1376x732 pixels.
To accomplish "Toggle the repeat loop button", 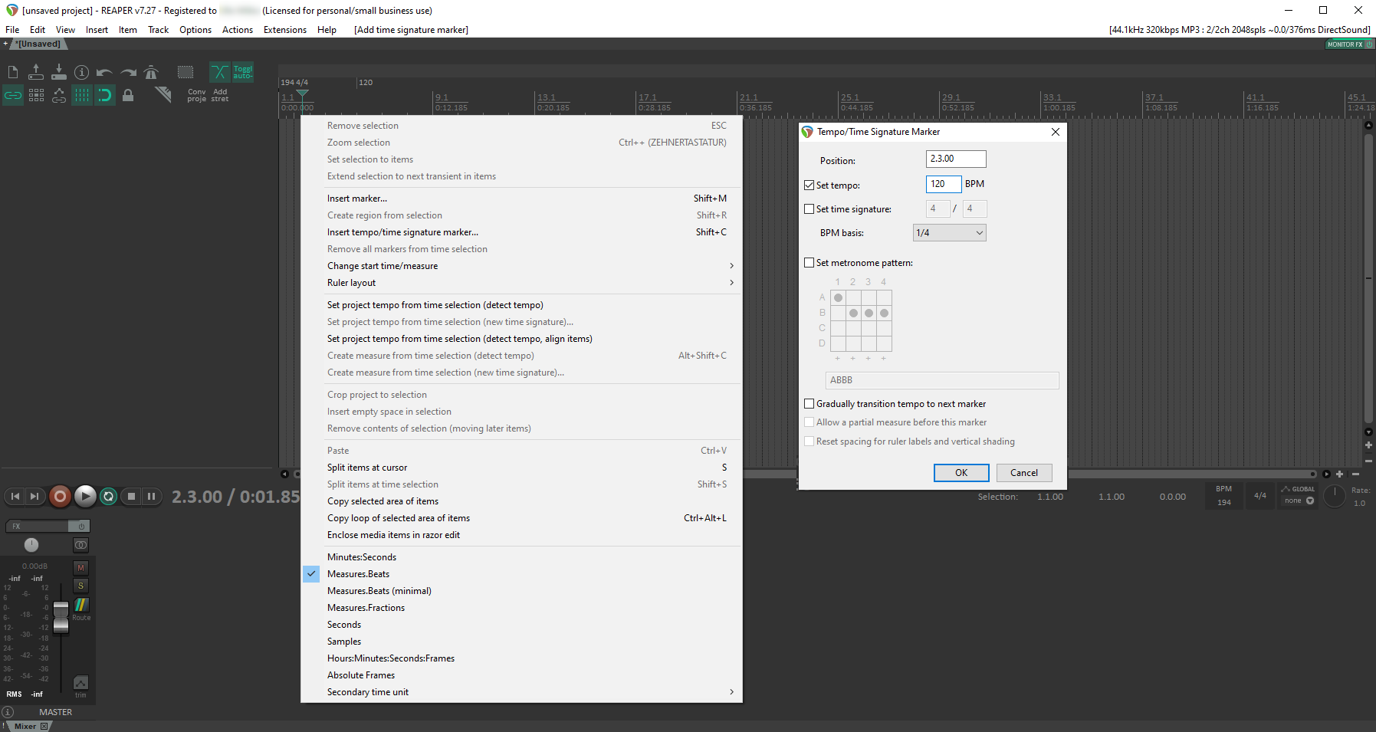I will click(109, 497).
